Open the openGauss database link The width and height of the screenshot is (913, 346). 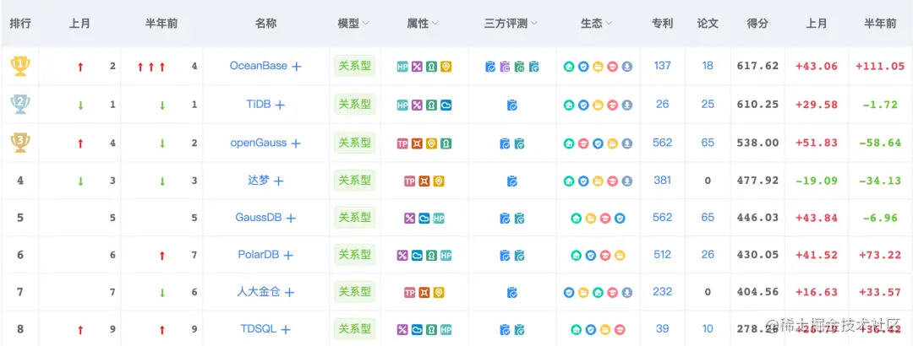click(x=259, y=143)
